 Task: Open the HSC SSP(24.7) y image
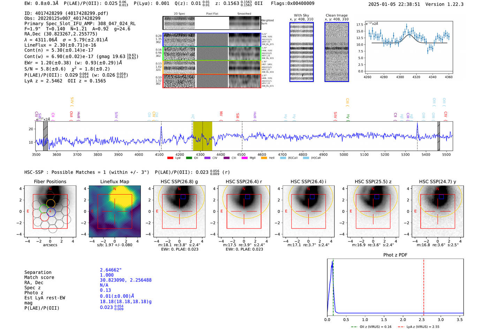(x=438, y=211)
